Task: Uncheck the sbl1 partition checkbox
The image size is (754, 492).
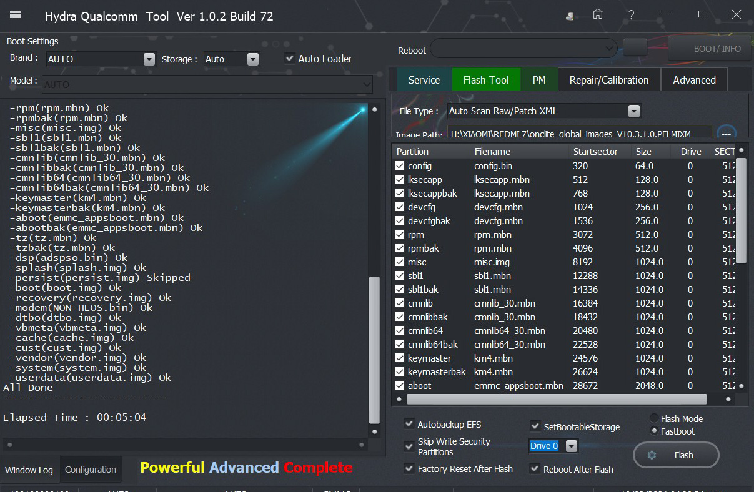Action: tap(400, 276)
